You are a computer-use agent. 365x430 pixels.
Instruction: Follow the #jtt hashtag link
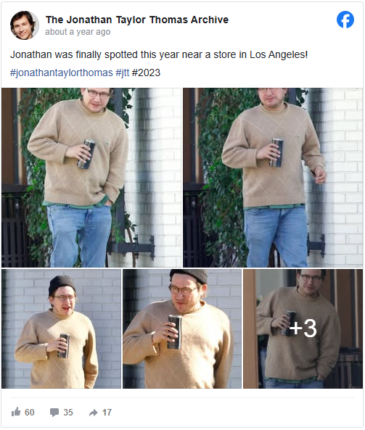(x=123, y=73)
